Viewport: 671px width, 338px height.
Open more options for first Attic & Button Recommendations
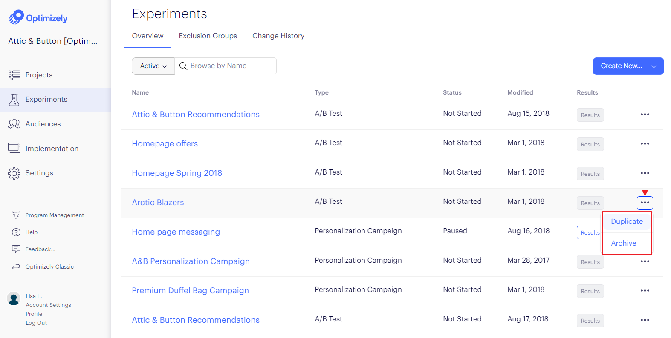coord(645,115)
